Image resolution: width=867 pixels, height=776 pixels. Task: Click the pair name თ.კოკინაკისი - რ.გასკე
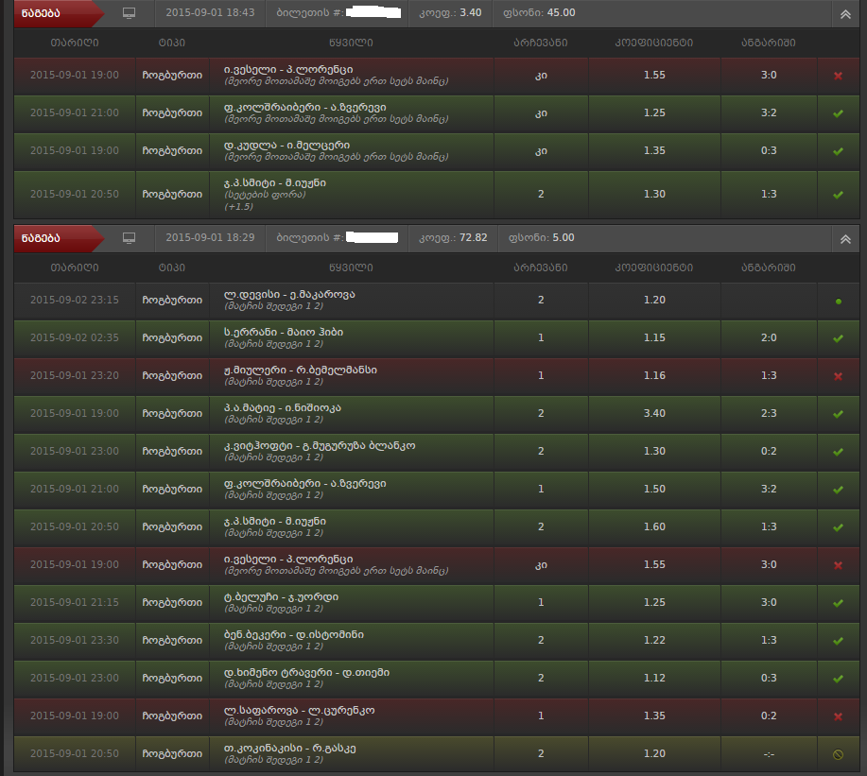[289, 749]
